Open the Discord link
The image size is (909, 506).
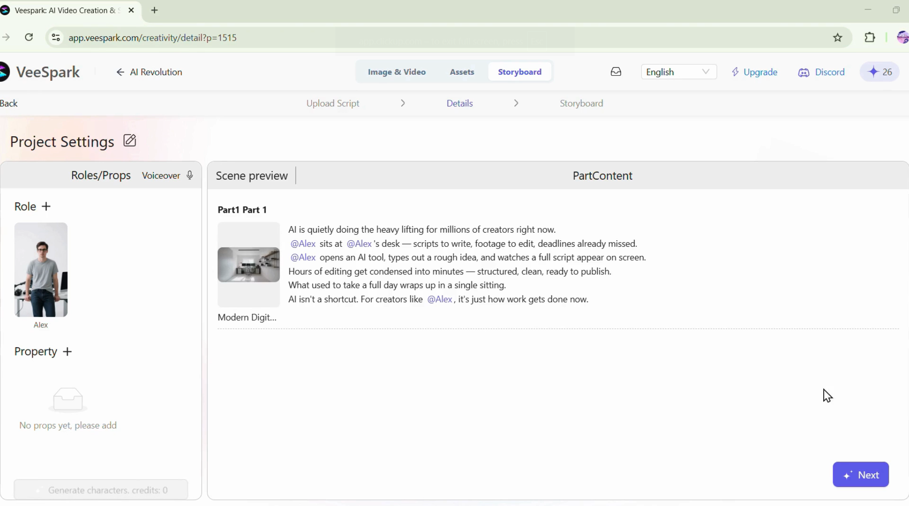click(x=822, y=72)
